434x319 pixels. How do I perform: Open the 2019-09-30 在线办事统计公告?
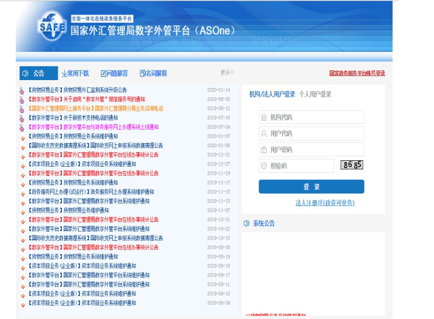[93, 247]
